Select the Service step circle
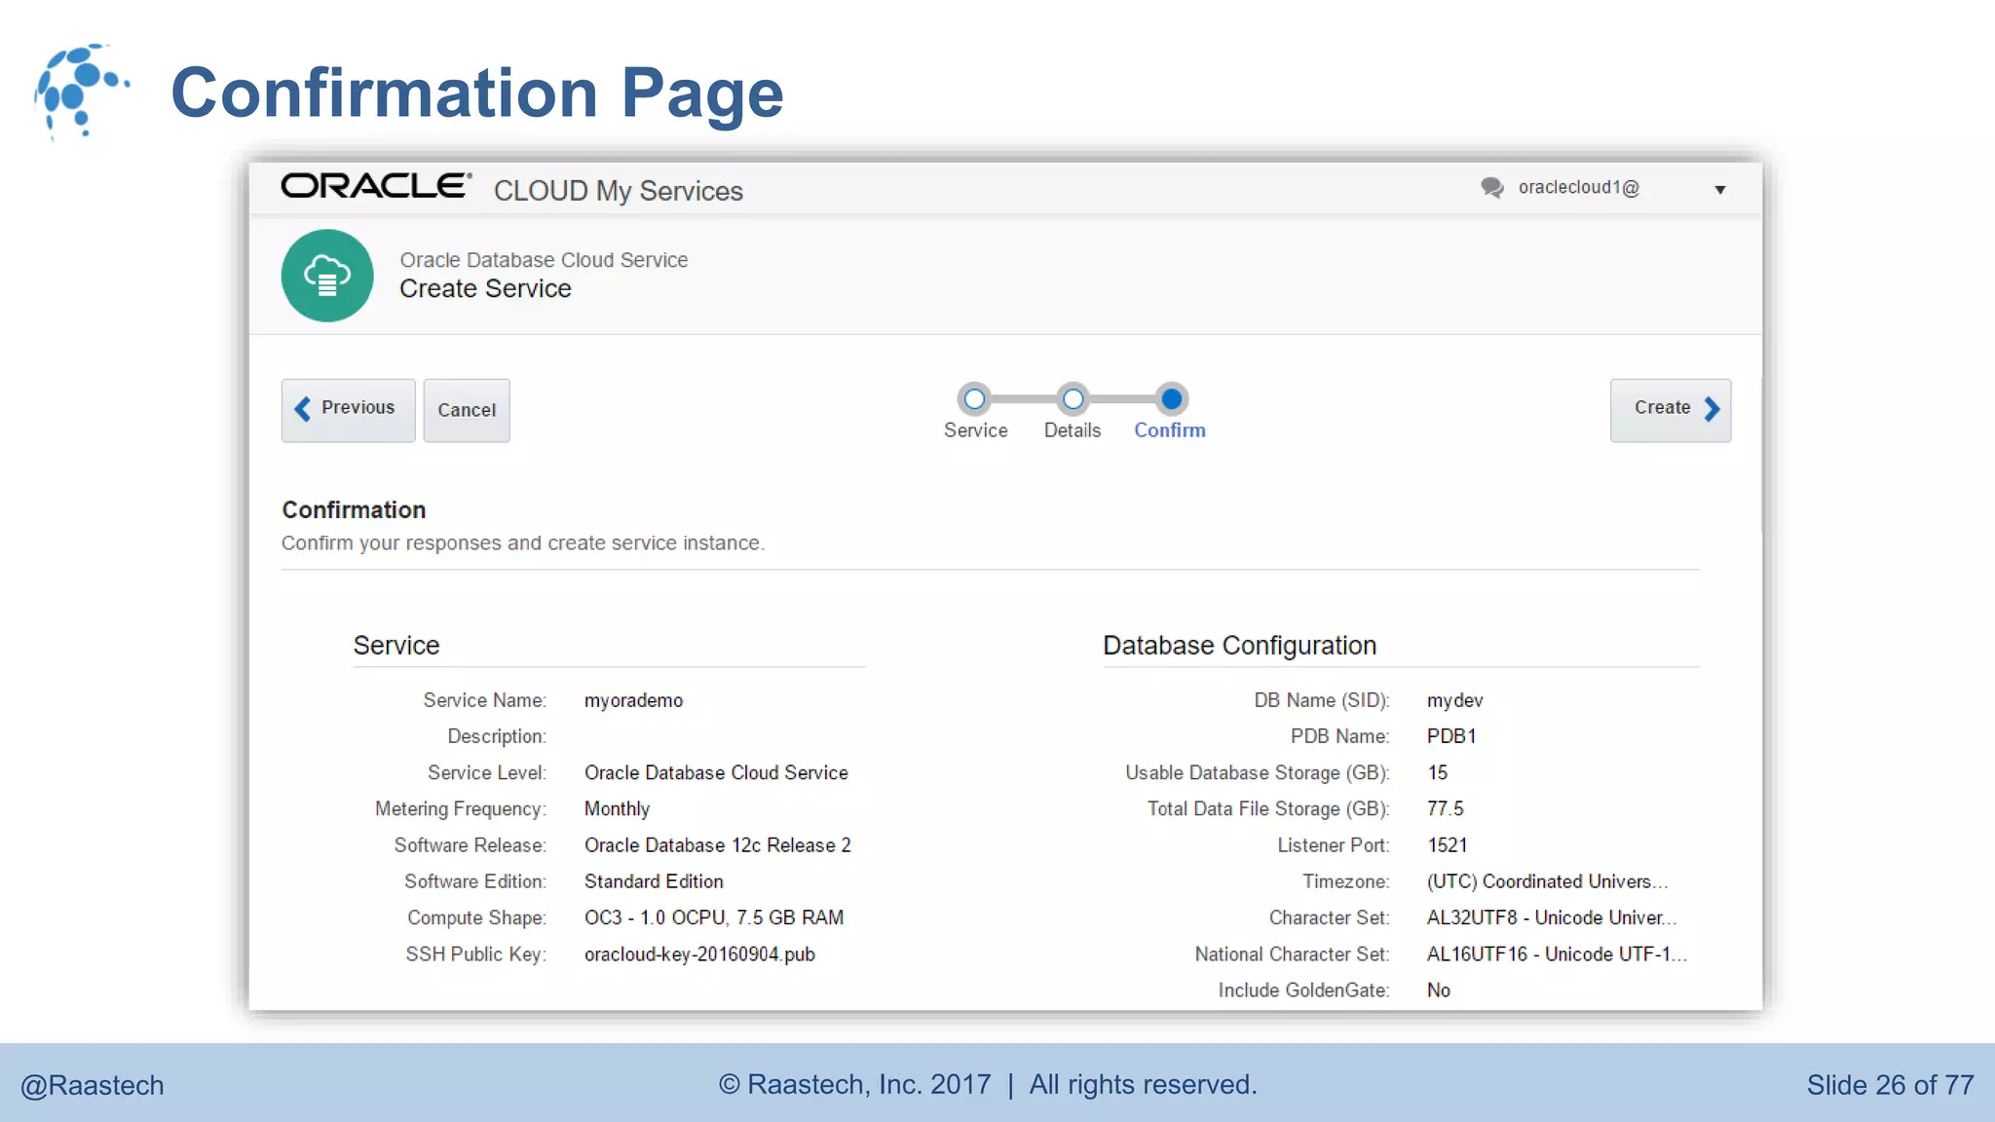Image resolution: width=1995 pixels, height=1122 pixels. pos(974,398)
